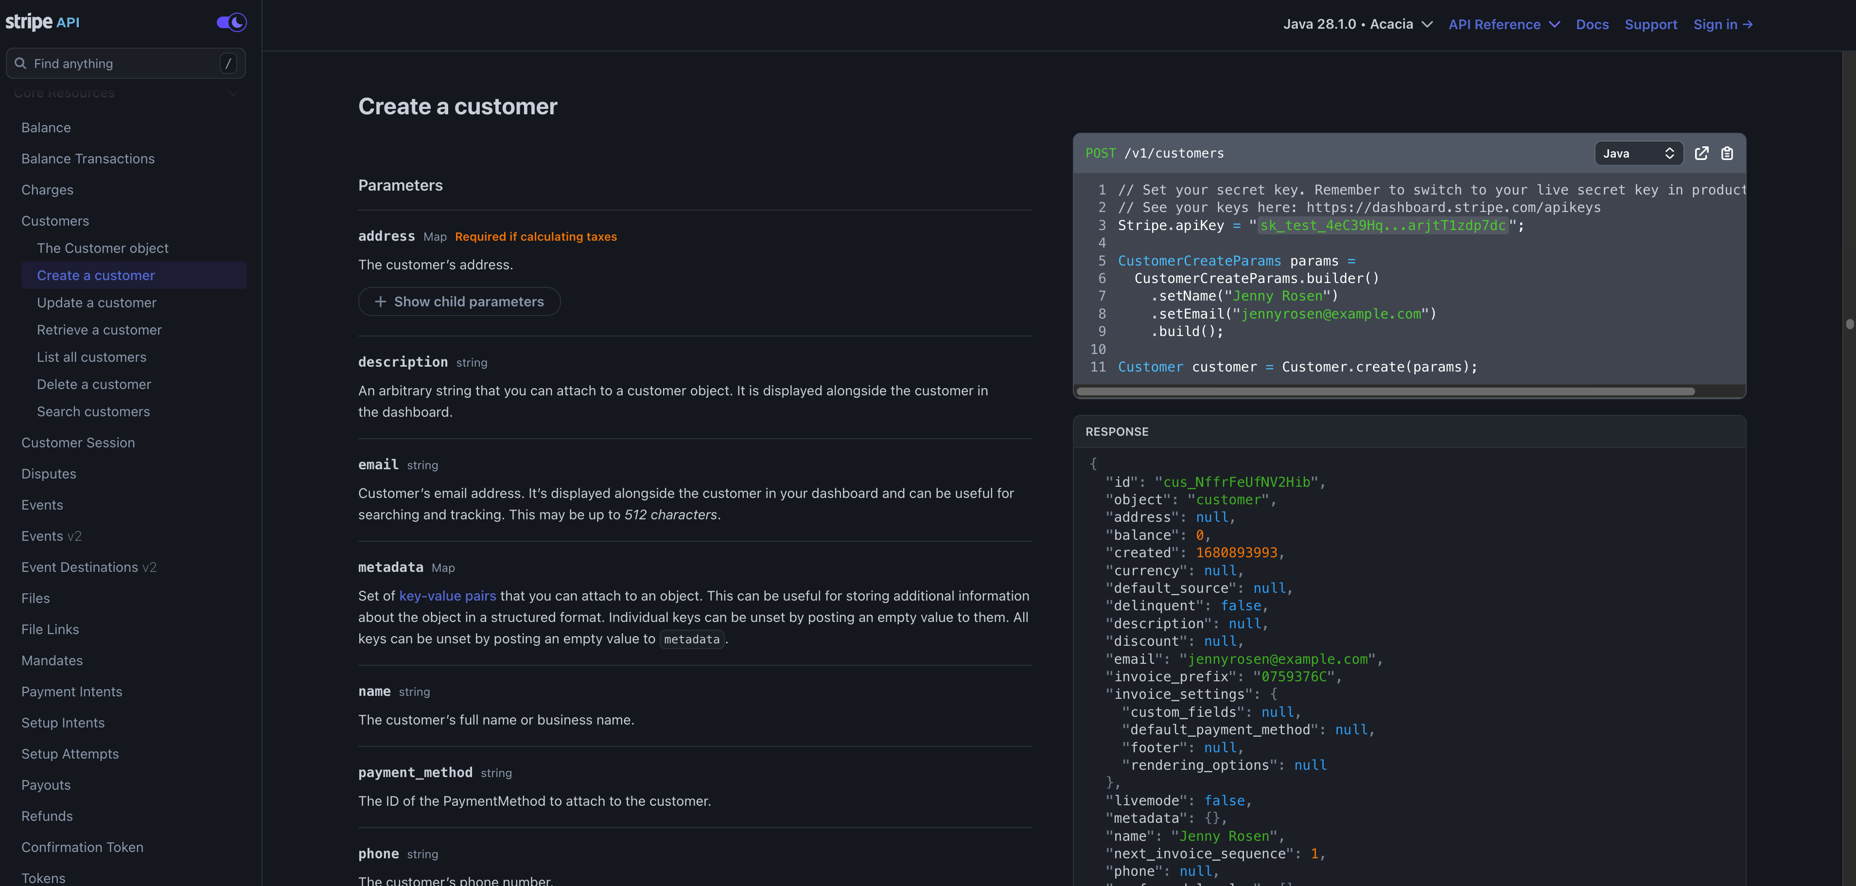Open Events v2 in the sidebar
This screenshot has width=1856, height=886.
point(52,536)
